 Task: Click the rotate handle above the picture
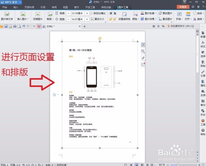click(x=100, y=39)
